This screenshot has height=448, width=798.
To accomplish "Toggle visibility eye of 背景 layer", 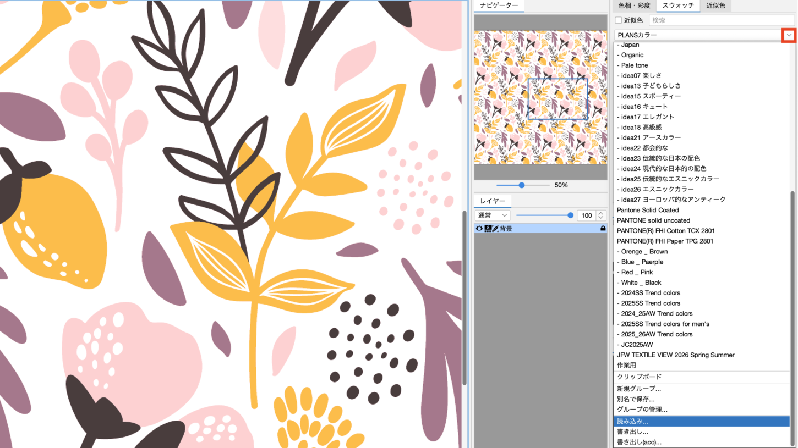I will 479,228.
